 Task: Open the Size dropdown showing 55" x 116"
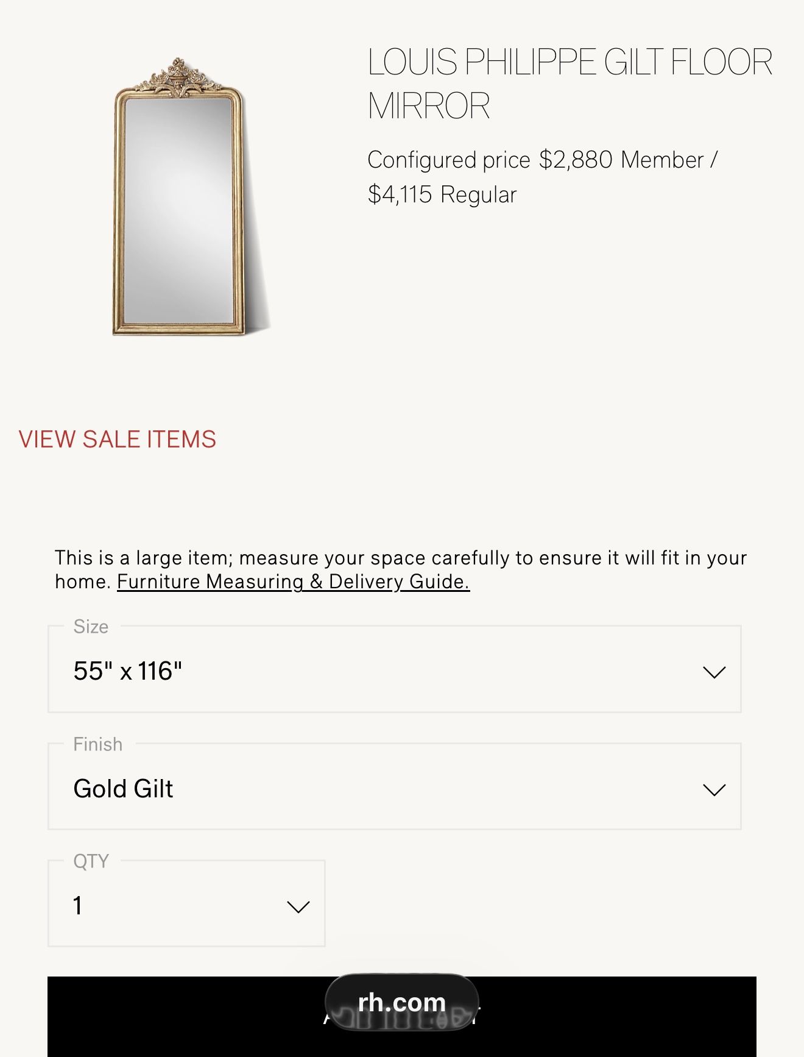[394, 671]
